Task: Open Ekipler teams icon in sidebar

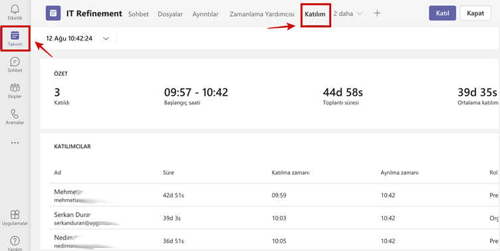Action: [x=15, y=91]
